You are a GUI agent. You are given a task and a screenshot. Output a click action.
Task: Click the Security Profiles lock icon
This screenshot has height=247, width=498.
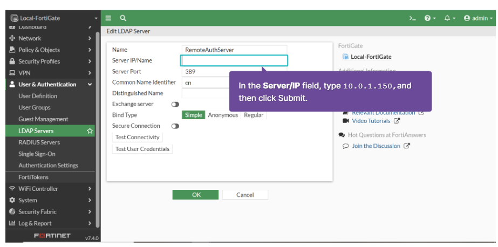point(12,61)
